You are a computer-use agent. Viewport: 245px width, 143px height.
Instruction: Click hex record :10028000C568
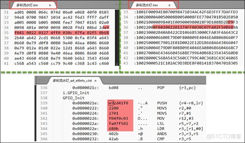[x=186, y=58]
